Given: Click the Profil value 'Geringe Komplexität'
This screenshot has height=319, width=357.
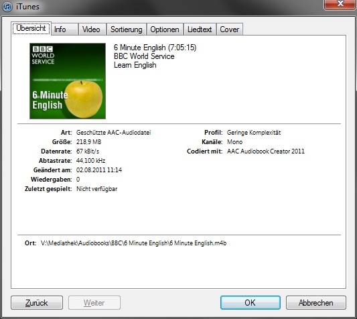Looking at the screenshot, I should 254,133.
